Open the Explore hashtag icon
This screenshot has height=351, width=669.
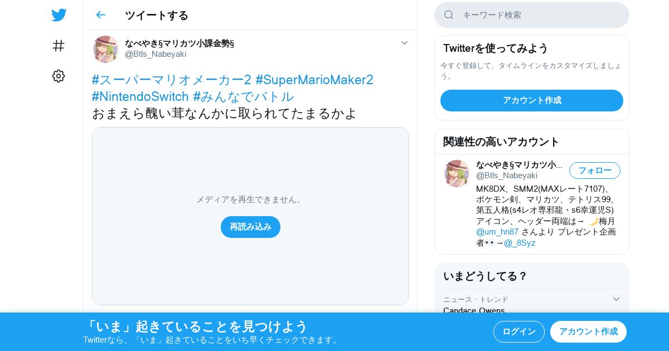pos(59,46)
